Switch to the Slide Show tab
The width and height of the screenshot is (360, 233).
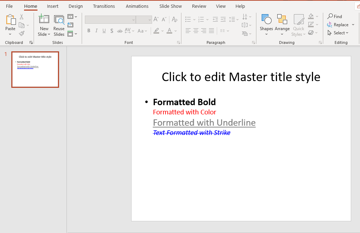coord(170,6)
